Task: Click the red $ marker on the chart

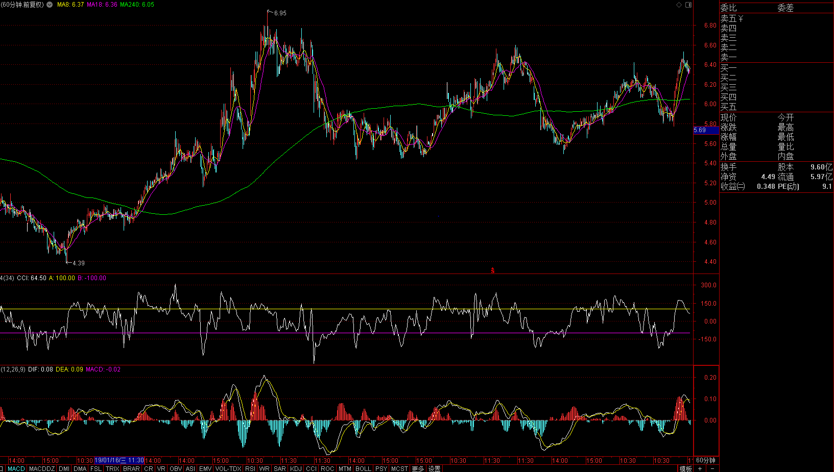Action: coord(493,270)
